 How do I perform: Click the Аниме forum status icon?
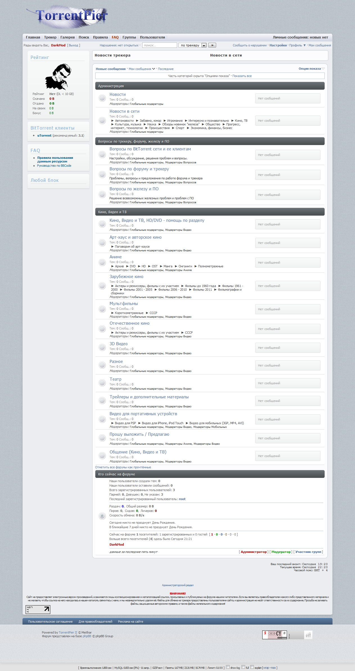point(102,262)
